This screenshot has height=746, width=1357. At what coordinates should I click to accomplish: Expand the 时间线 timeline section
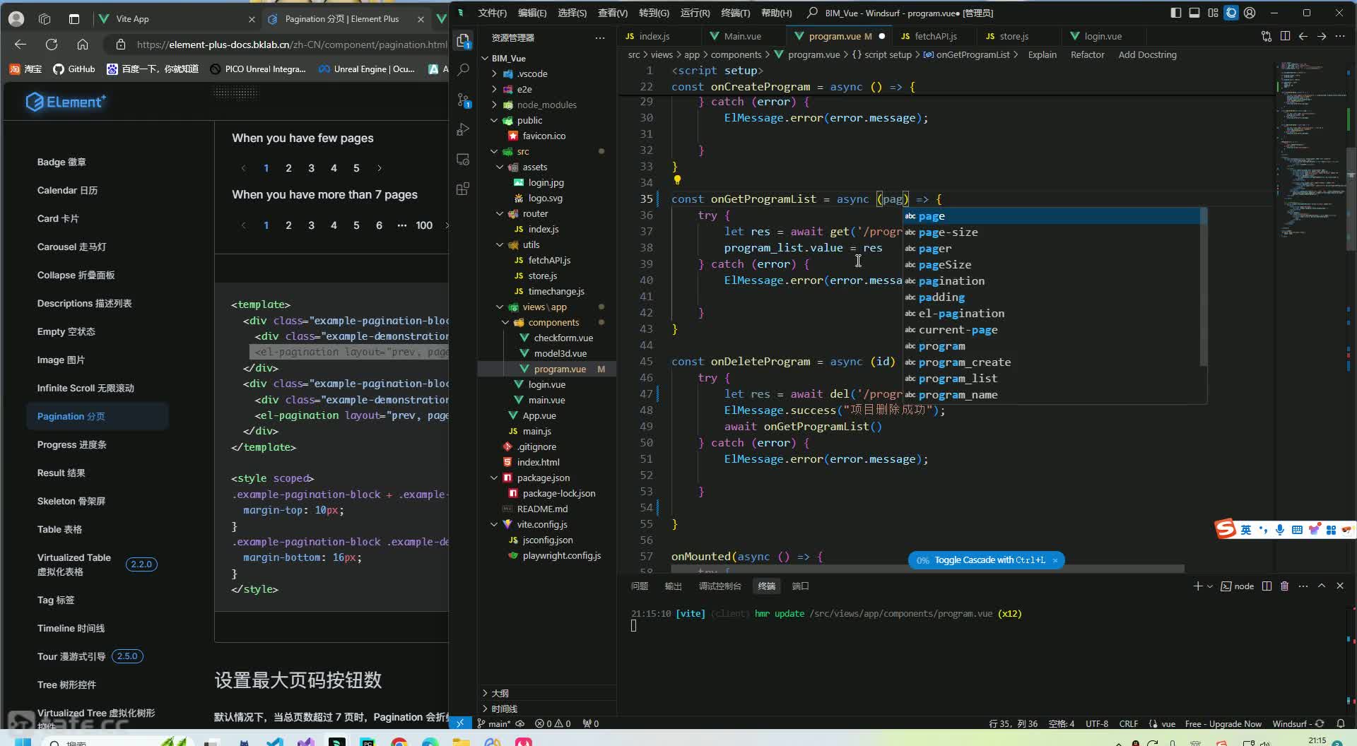point(504,709)
